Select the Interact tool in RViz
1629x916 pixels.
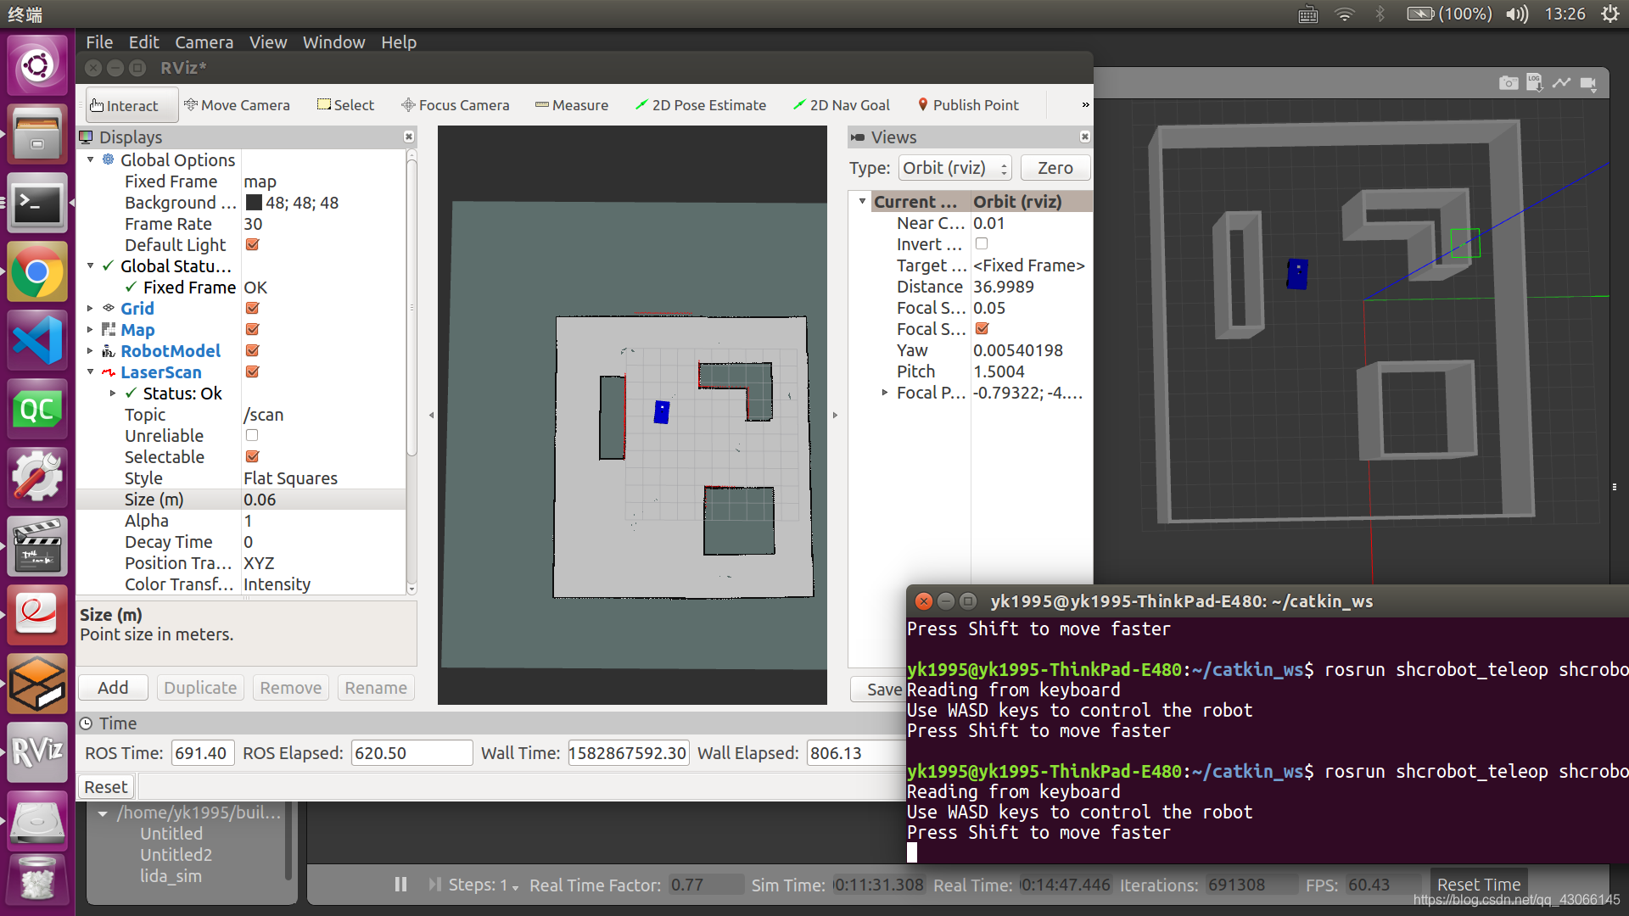click(126, 104)
